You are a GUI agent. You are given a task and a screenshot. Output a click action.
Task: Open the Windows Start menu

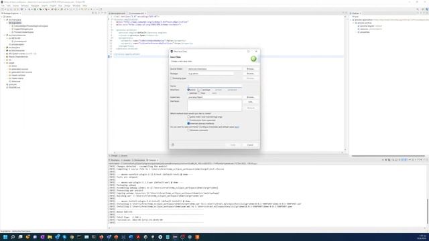coord(5,237)
